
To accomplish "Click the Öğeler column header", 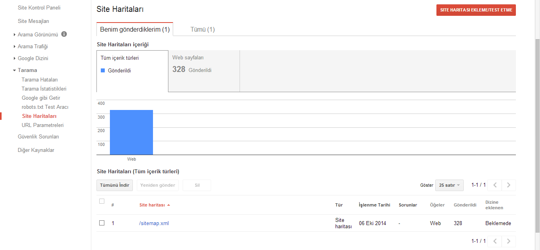I will [x=437, y=205].
